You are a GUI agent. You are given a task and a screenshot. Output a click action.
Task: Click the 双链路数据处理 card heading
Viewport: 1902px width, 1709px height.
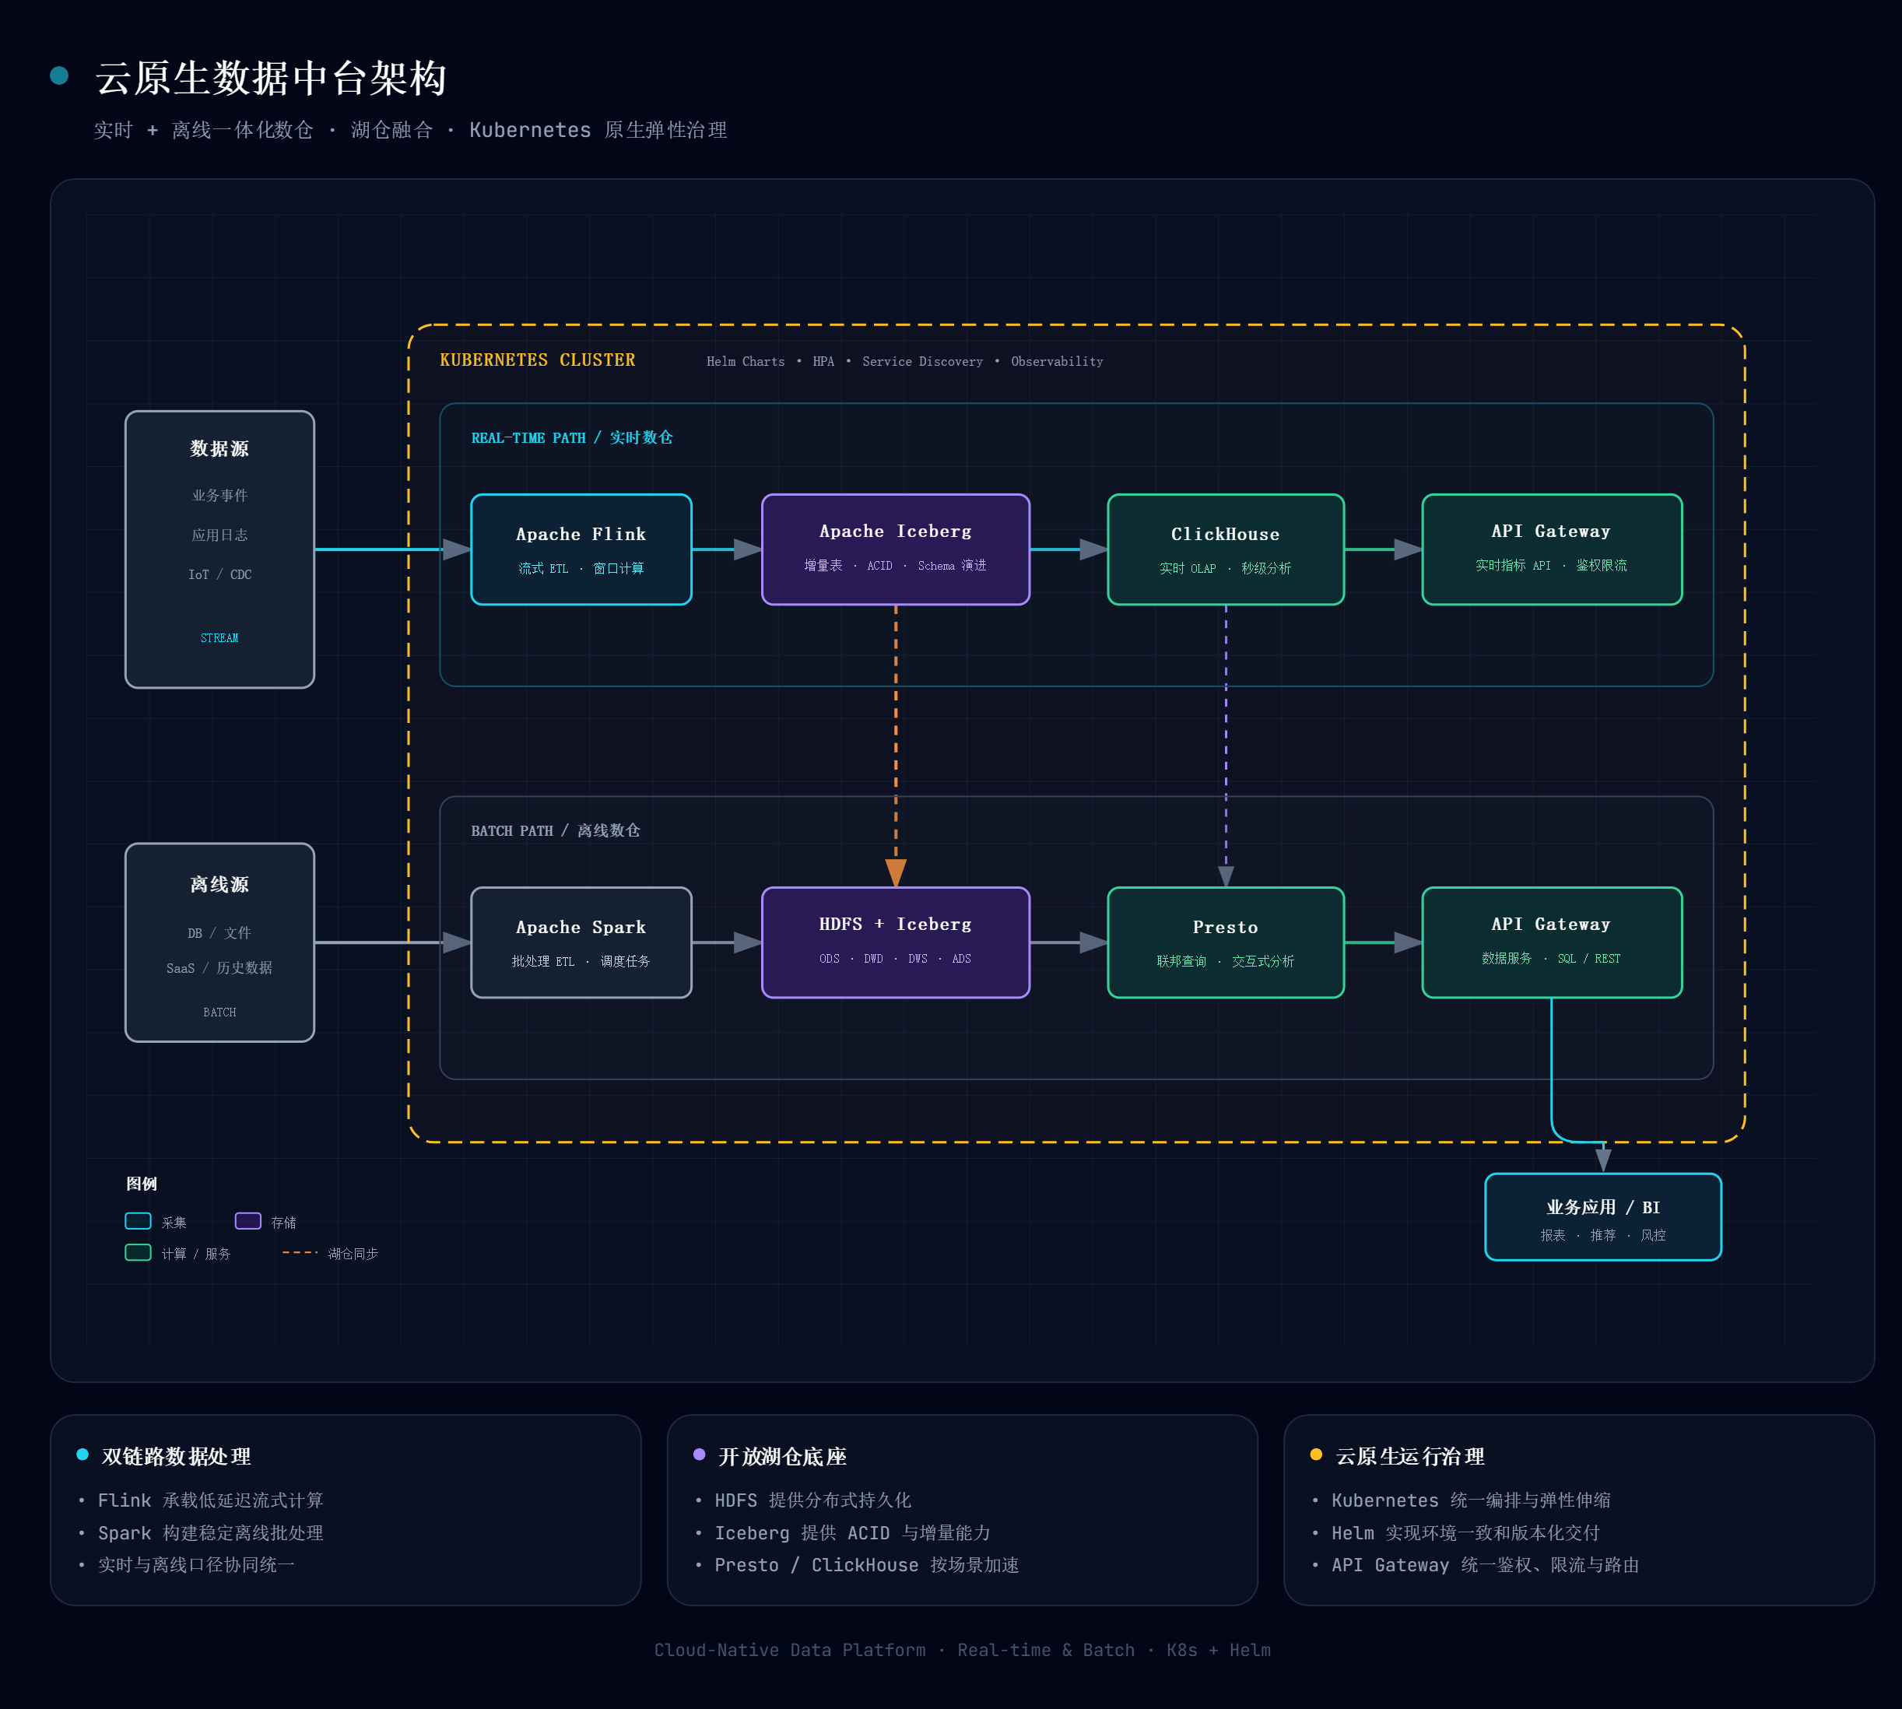pyautogui.click(x=177, y=1456)
